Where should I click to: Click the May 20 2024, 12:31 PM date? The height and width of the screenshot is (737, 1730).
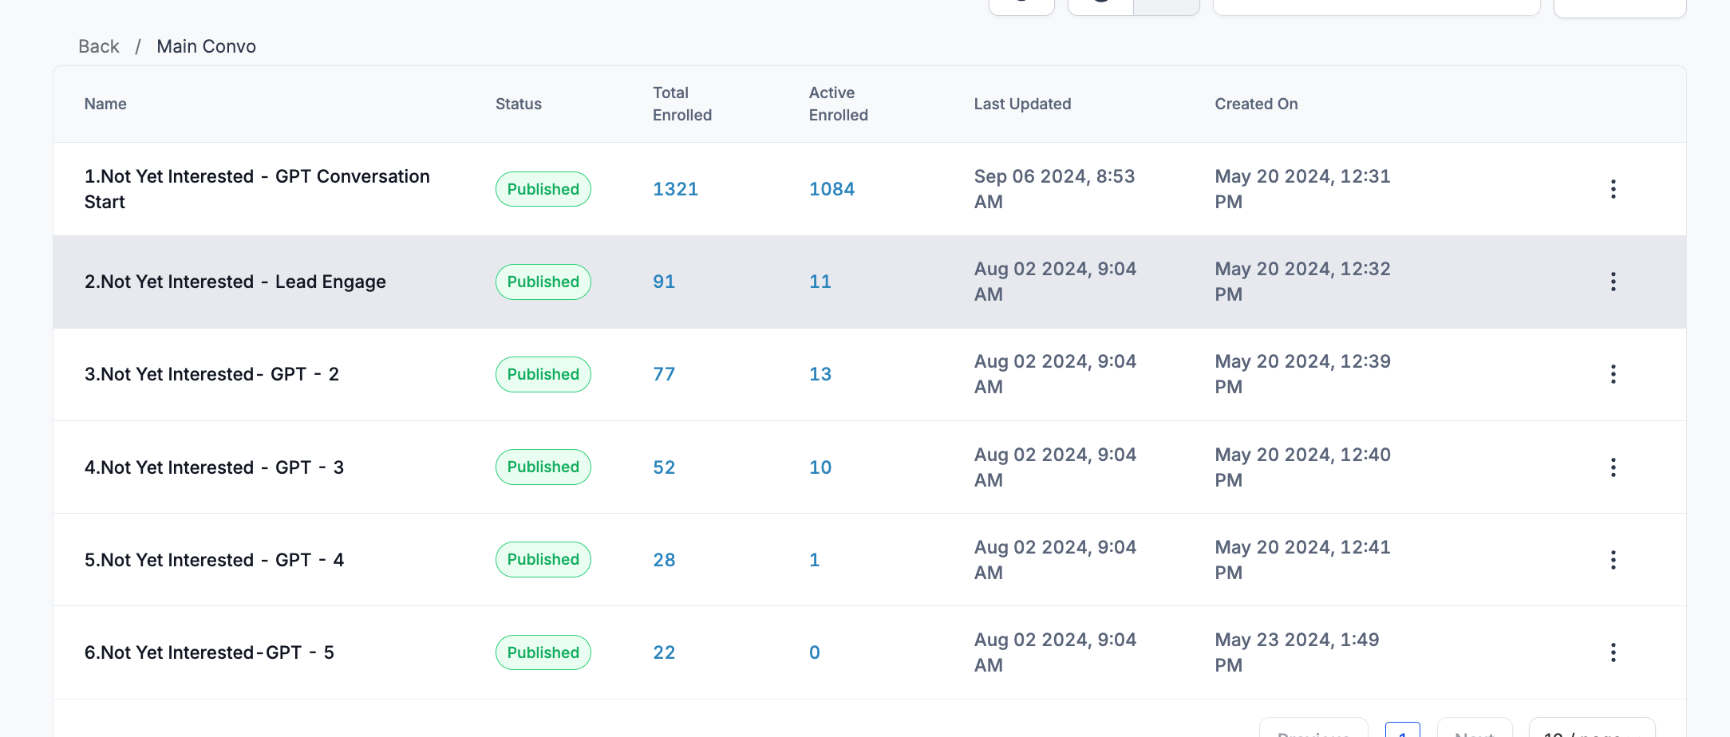(1302, 189)
